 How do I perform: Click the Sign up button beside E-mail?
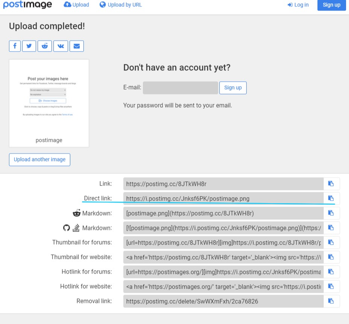(233, 88)
